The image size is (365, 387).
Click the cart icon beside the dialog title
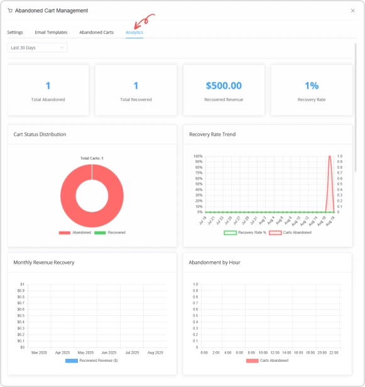(10, 11)
